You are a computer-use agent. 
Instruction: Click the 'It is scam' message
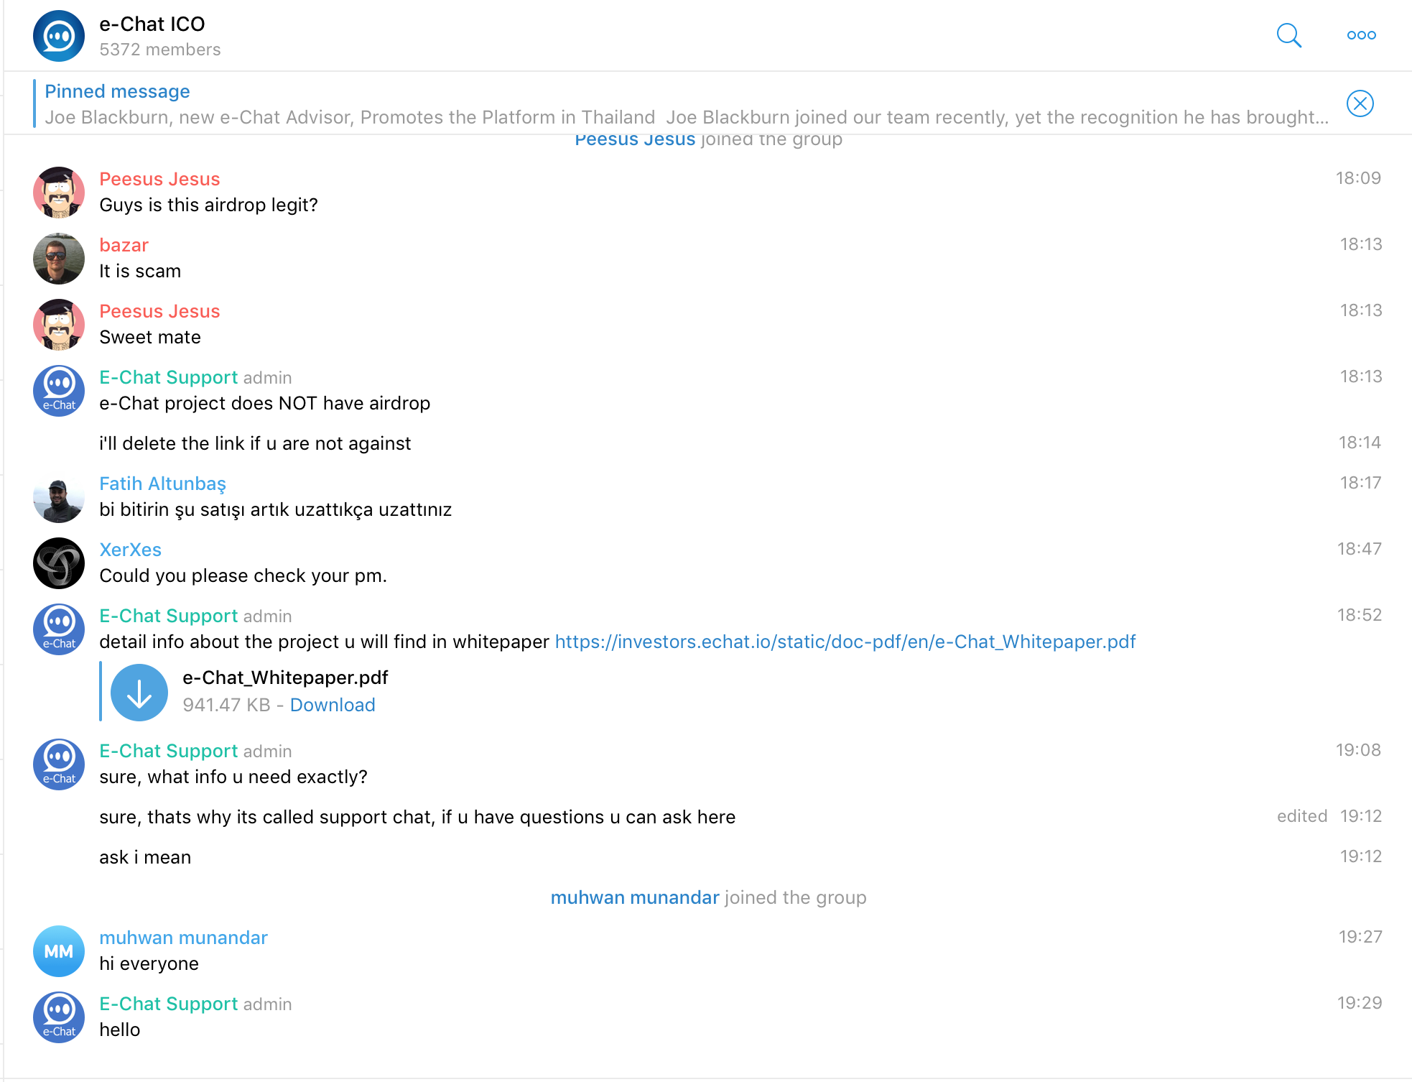pyautogui.click(x=140, y=271)
